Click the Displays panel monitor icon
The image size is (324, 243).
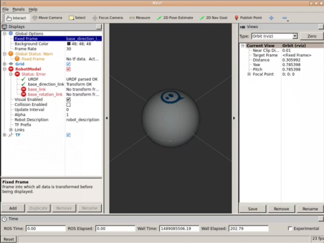point(4,27)
